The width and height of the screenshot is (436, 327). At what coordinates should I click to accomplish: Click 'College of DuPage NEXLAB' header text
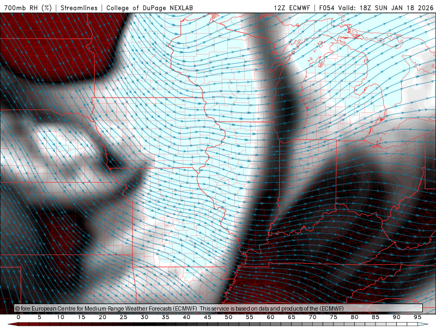(x=149, y=8)
